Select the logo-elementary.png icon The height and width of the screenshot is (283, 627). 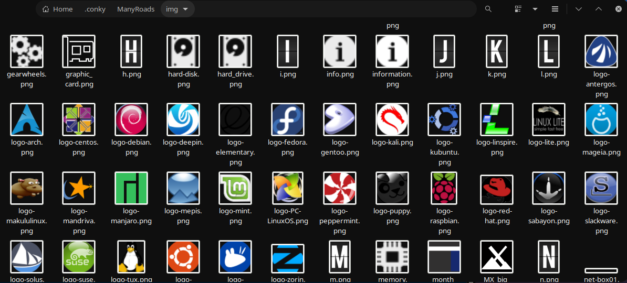236,119
